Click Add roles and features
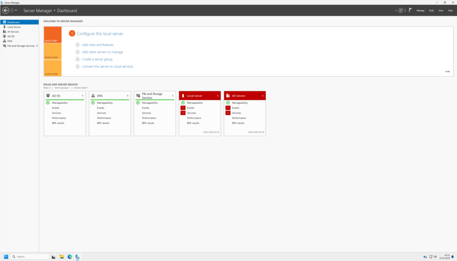 98,45
